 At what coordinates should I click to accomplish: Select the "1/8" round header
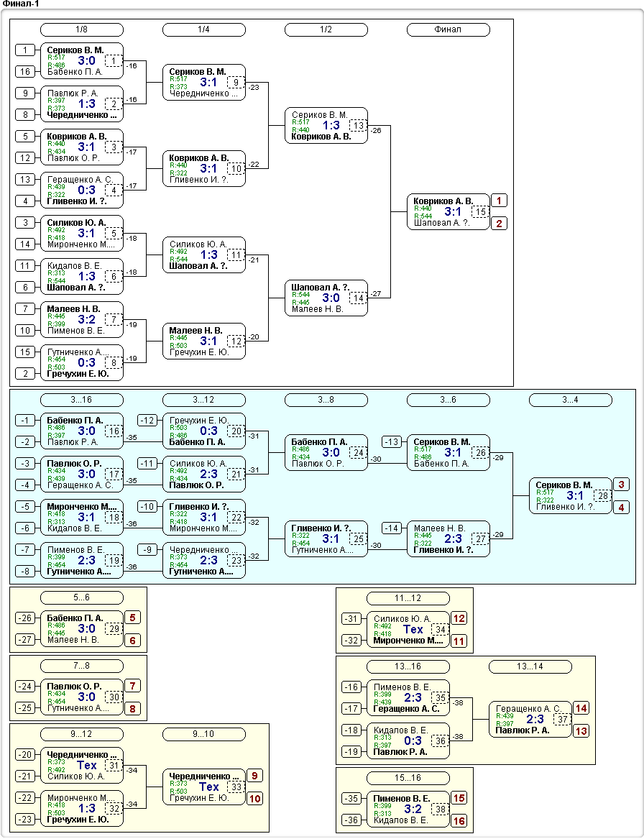(x=82, y=29)
